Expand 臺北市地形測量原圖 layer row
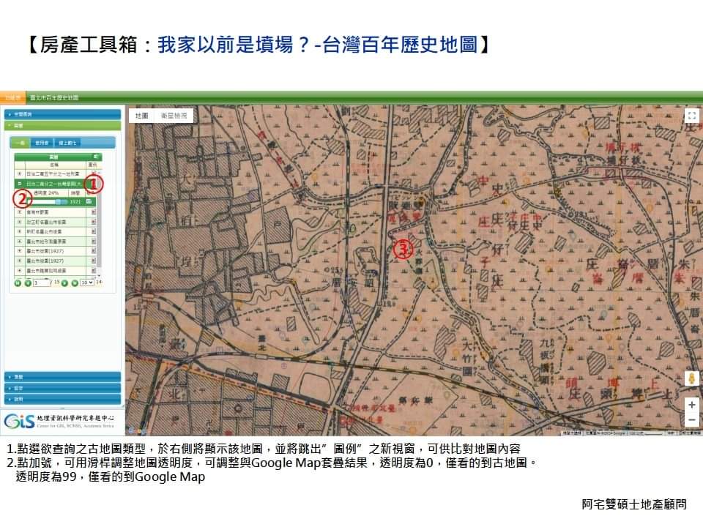 pyautogui.click(x=19, y=241)
